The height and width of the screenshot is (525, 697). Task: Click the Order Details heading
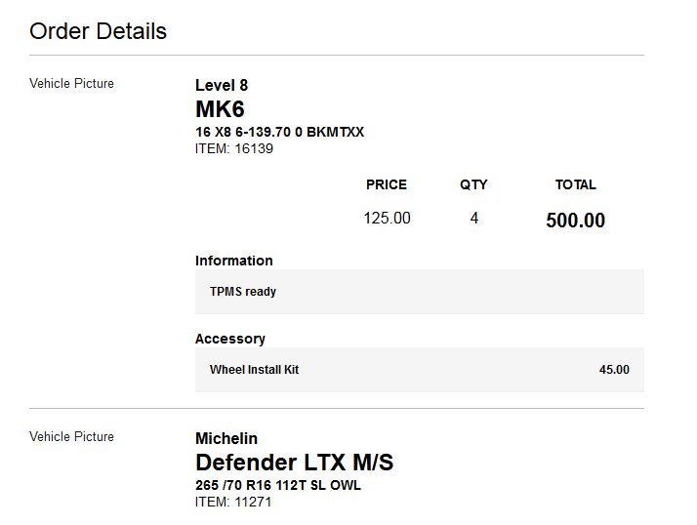(x=98, y=31)
